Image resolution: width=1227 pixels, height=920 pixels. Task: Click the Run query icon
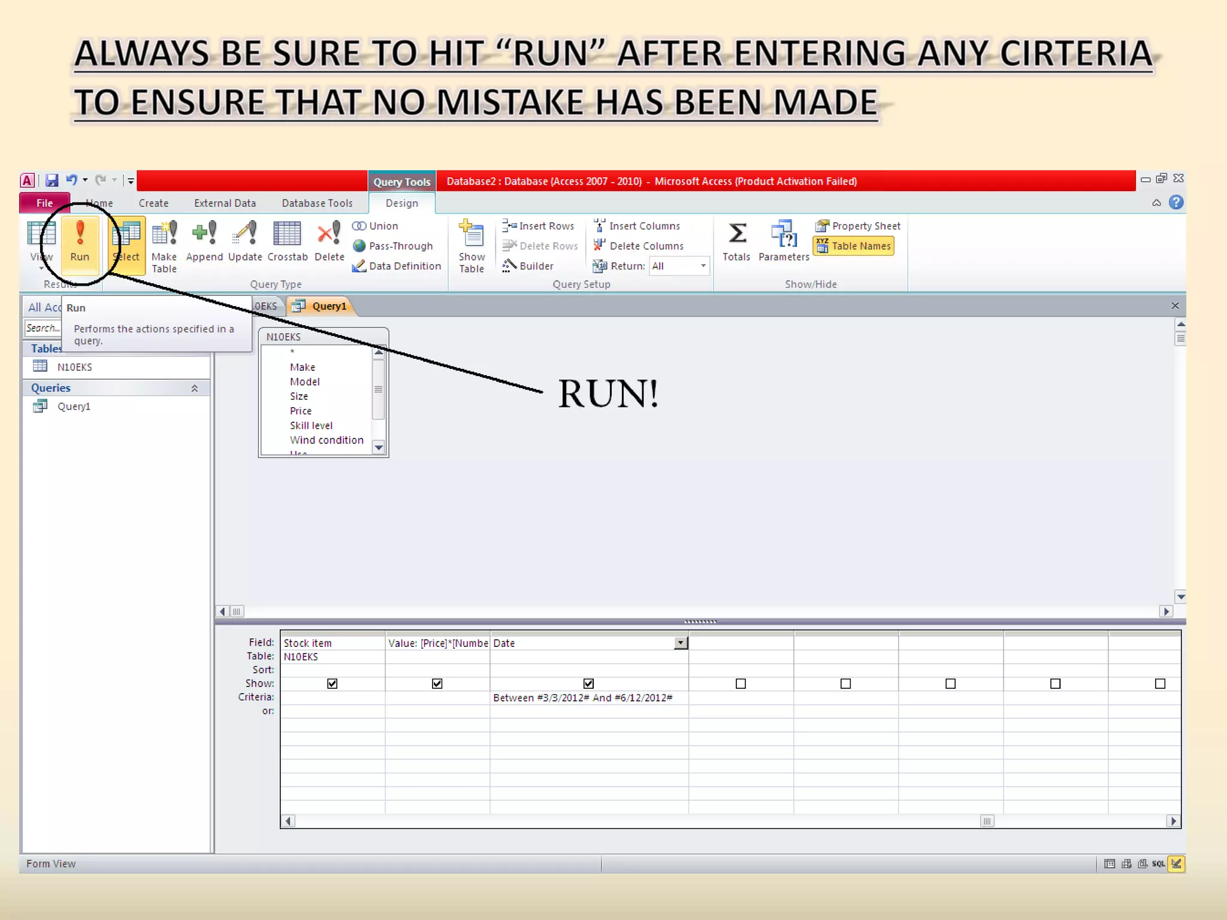[x=80, y=234]
